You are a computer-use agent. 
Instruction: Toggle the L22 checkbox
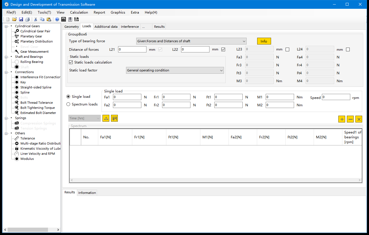click(223, 49)
